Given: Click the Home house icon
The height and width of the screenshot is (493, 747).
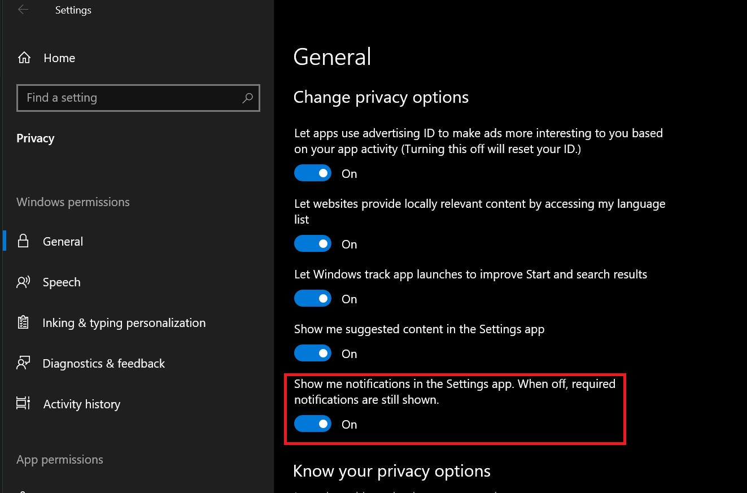Looking at the screenshot, I should pyautogui.click(x=24, y=57).
